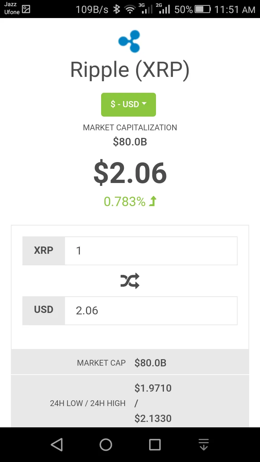The width and height of the screenshot is (260, 462).
Task: Tap the Android home circle button
Action: pyautogui.click(x=106, y=445)
